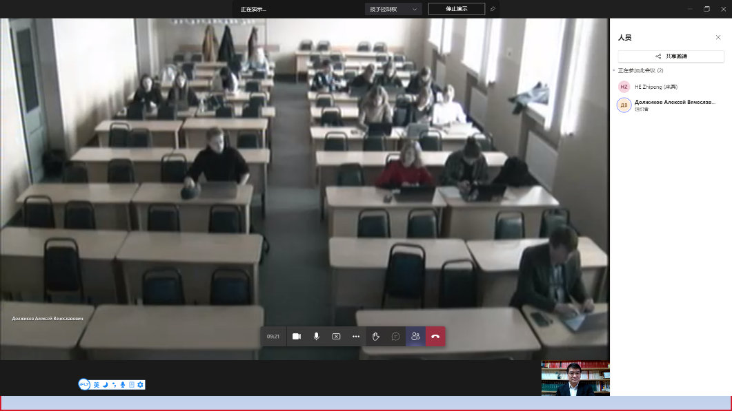This screenshot has height=411, width=732.
Task: Mute the microphone in meeting controls
Action: tap(317, 337)
